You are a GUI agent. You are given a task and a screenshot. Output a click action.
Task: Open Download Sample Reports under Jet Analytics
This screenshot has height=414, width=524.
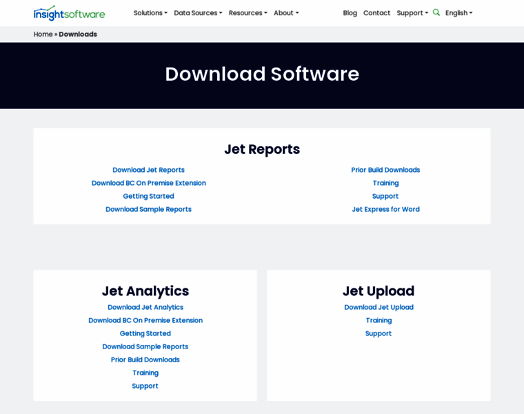(145, 346)
